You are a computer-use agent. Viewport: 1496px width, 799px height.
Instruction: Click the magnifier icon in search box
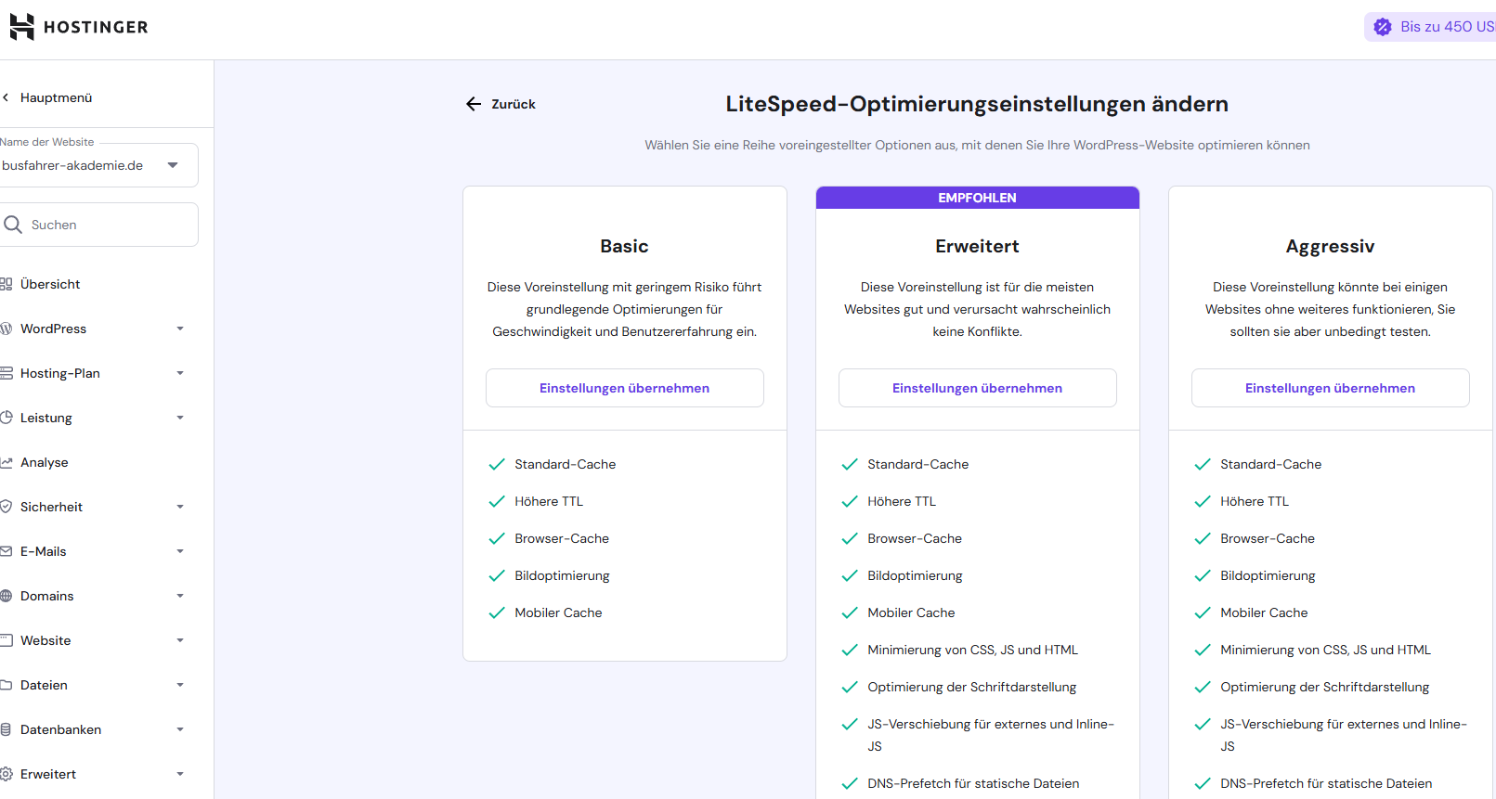click(x=13, y=225)
